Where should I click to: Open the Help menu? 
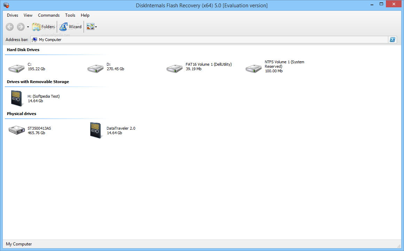[85, 15]
